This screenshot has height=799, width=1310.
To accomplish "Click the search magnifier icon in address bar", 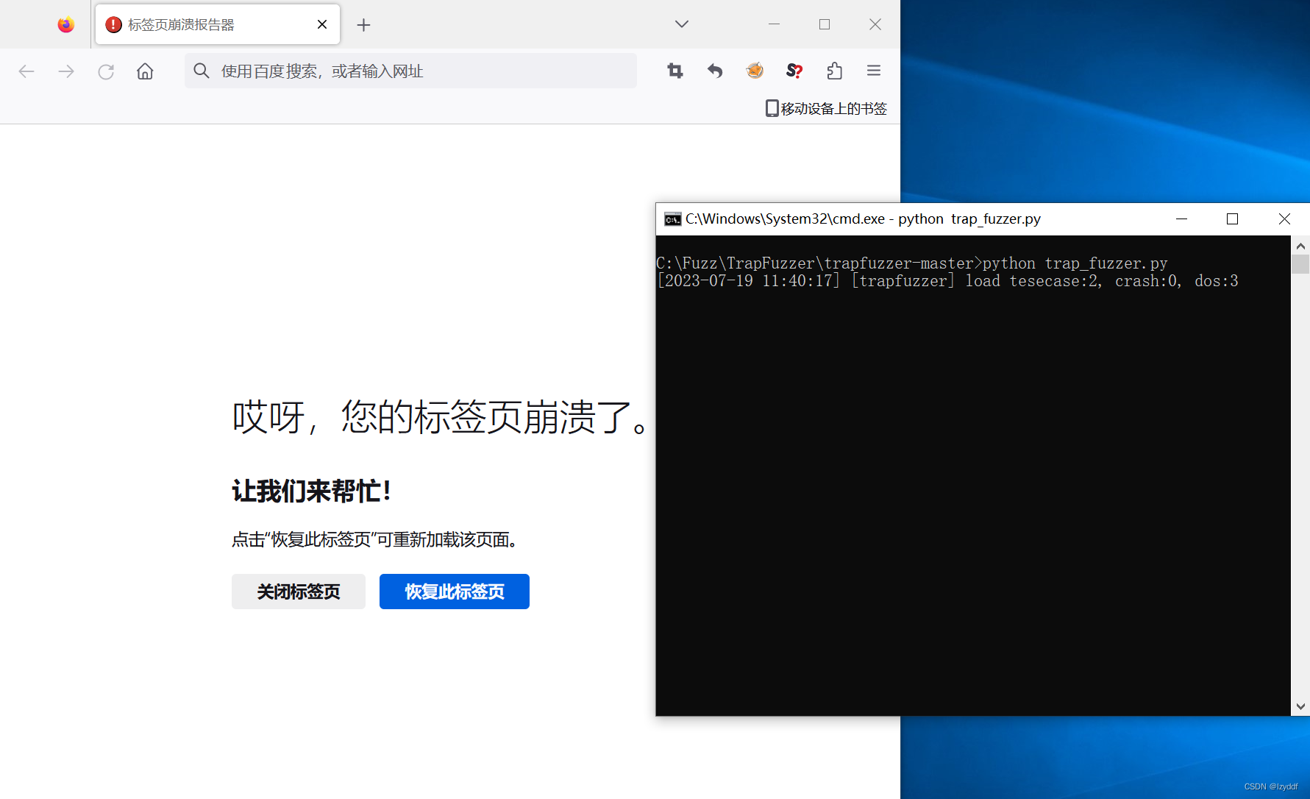I will click(201, 71).
